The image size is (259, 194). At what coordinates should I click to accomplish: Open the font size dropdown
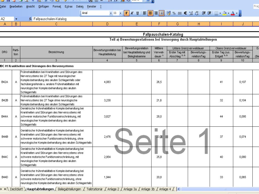[120, 13]
